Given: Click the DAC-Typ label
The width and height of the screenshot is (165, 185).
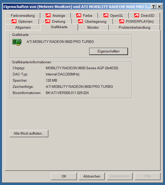Looking at the screenshot, I should (20, 74).
